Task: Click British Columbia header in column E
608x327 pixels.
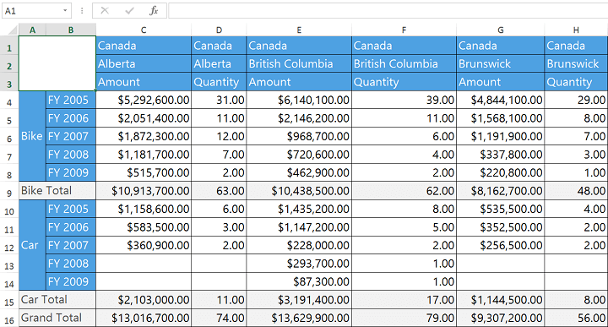Action: coord(299,63)
